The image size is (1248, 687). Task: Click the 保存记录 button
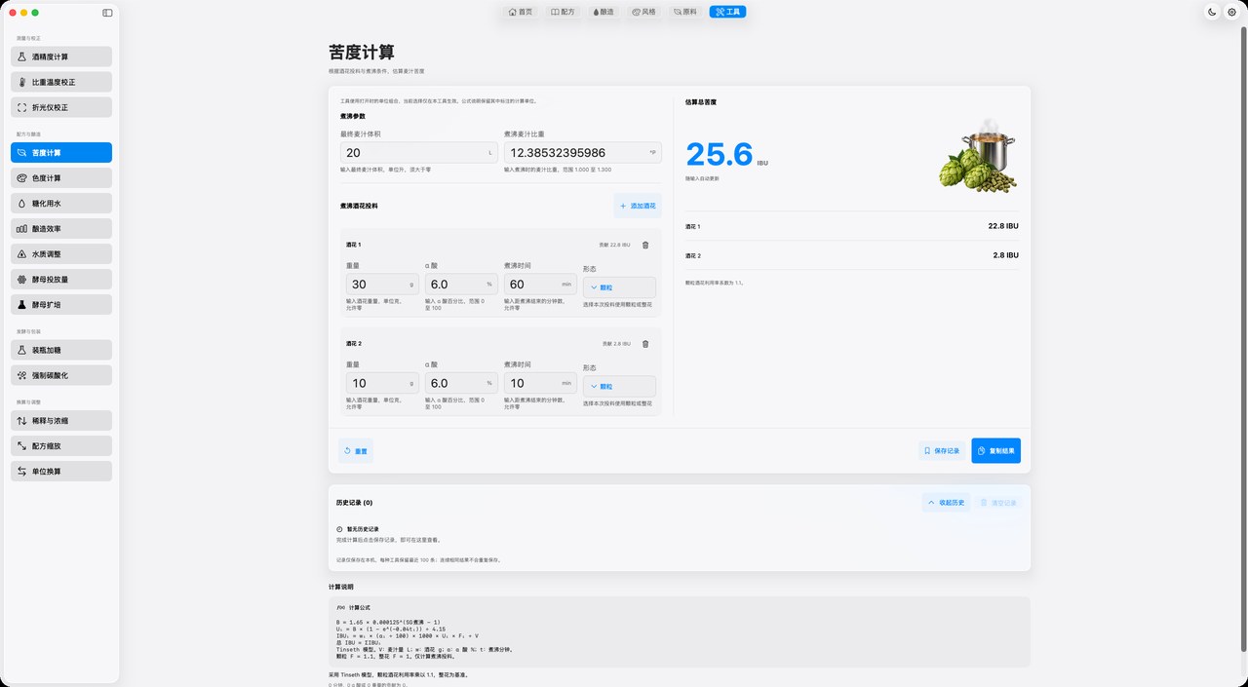(x=942, y=451)
